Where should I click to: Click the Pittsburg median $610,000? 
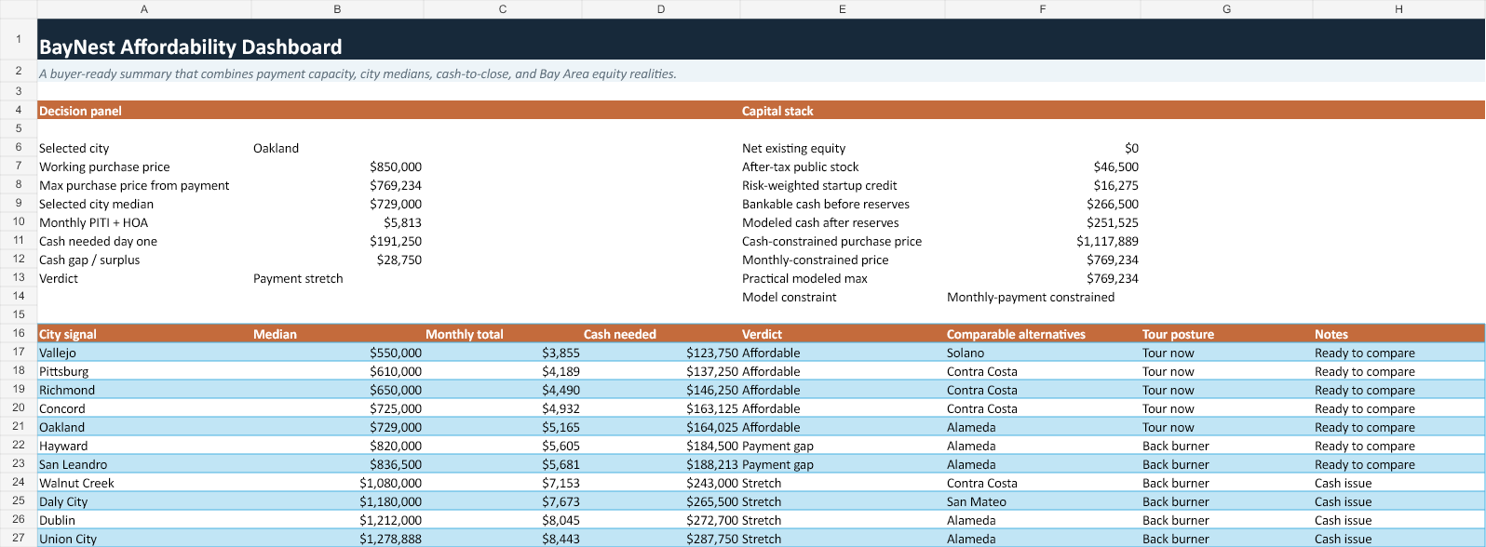[337, 371]
